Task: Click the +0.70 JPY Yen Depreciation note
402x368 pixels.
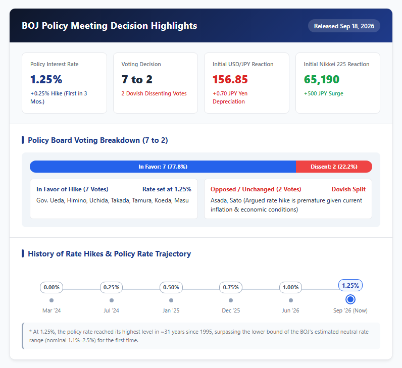Action: coord(230,97)
